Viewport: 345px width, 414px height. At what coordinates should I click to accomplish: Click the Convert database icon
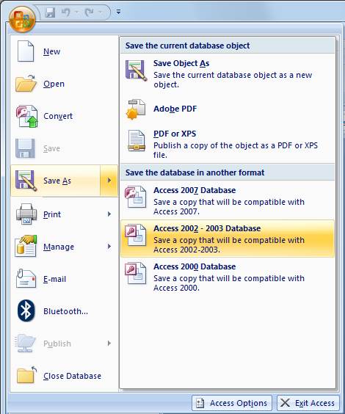(x=26, y=116)
